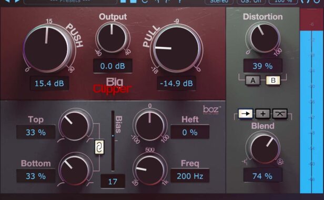The image size is (324, 200).
Task: Select the arrow routing mode button
Action: [x=246, y=114]
